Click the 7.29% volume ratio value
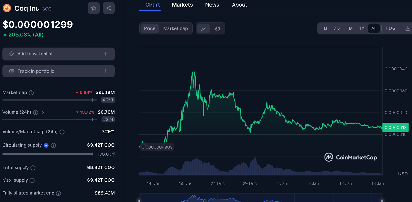This screenshot has width=412, height=202. 108,132
